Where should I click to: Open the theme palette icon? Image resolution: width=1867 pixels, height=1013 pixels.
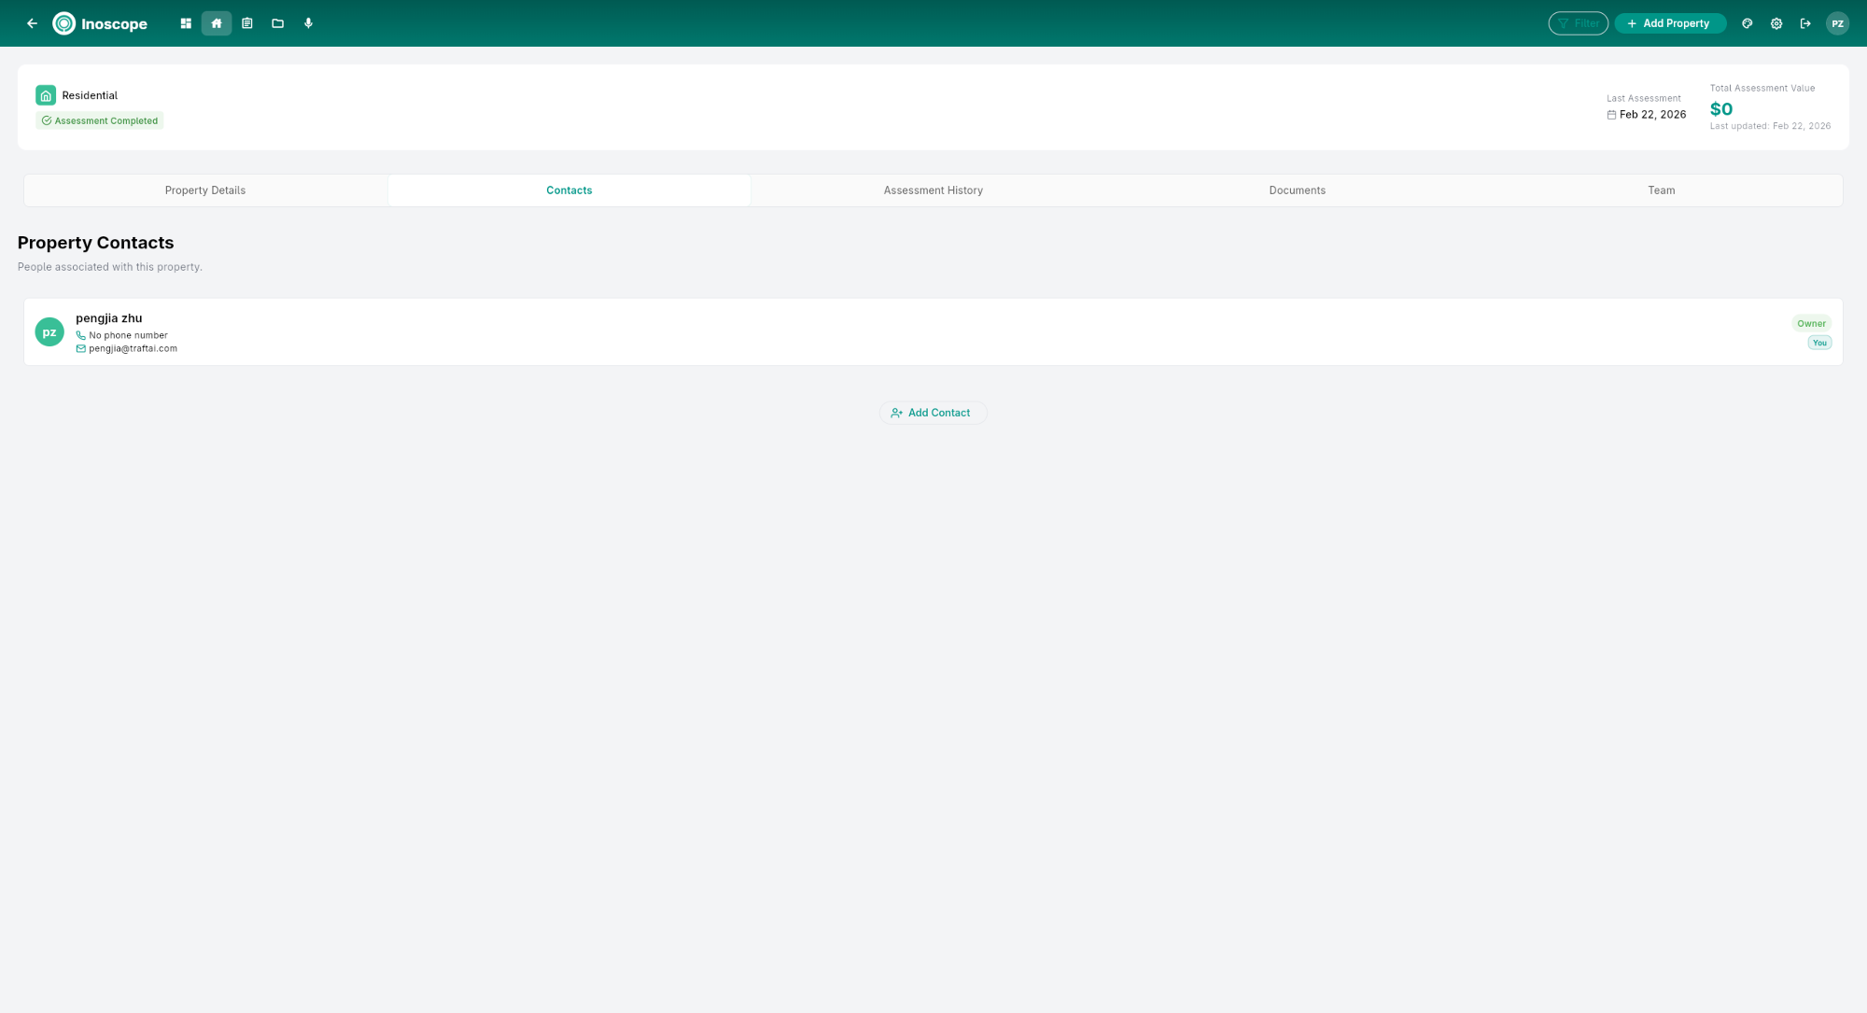point(1747,23)
